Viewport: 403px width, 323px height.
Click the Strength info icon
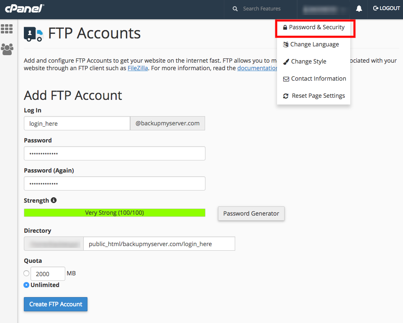pos(53,200)
